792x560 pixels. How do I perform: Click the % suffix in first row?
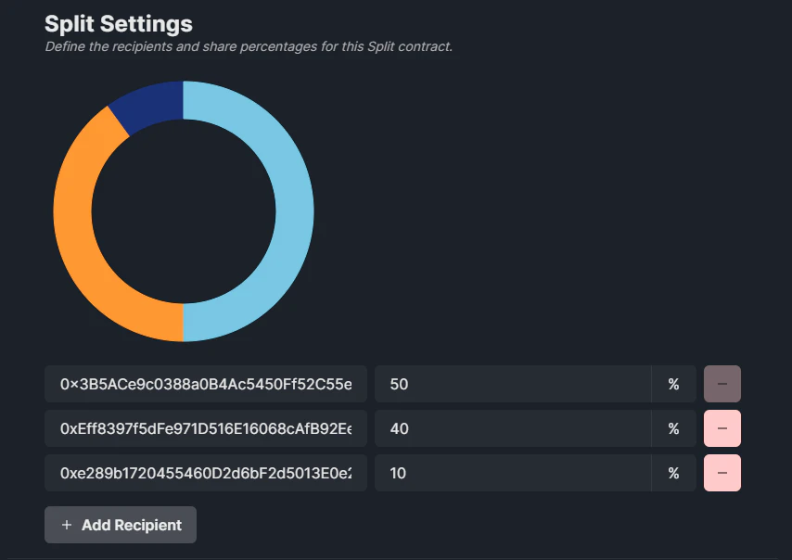click(673, 384)
